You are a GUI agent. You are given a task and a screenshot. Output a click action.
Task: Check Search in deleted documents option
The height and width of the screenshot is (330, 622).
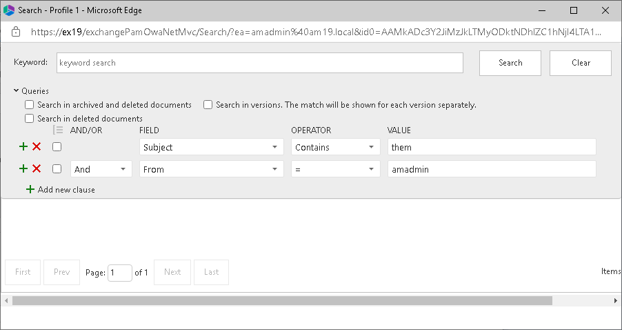tap(30, 119)
